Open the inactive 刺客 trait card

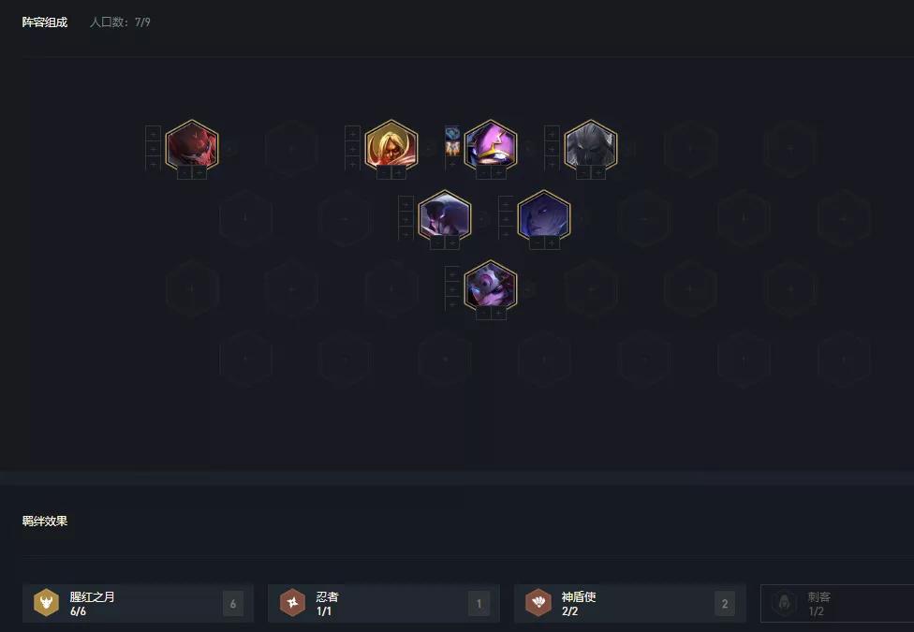[837, 603]
